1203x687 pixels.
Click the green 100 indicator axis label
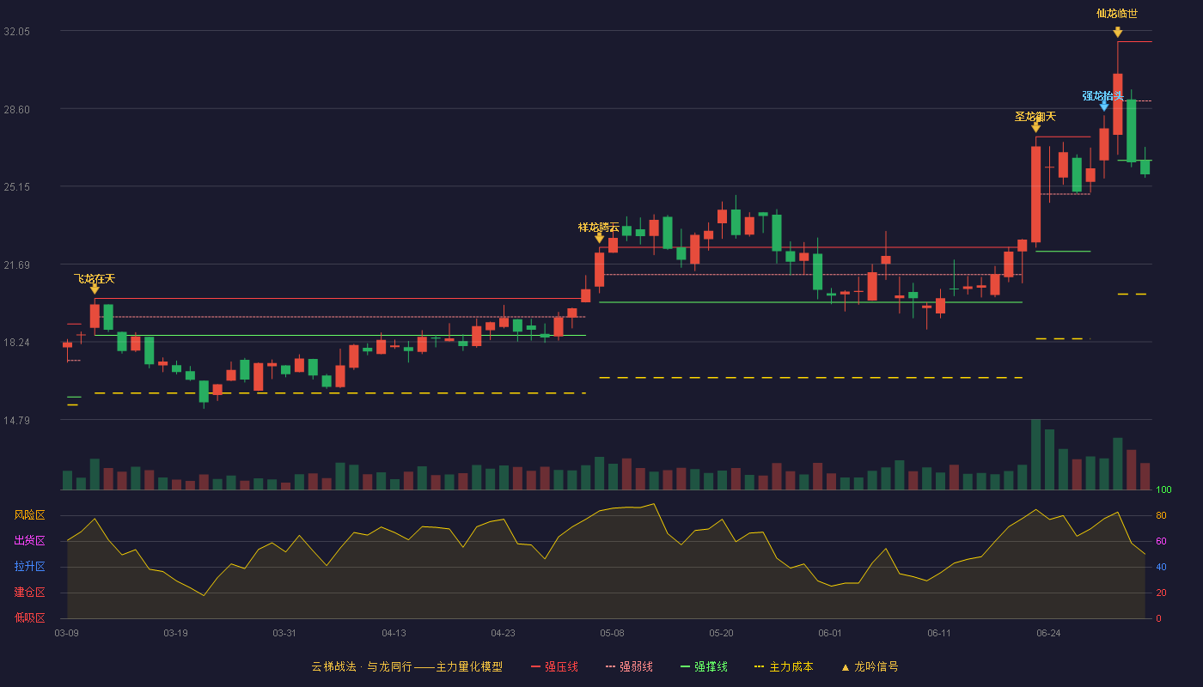click(x=1163, y=489)
